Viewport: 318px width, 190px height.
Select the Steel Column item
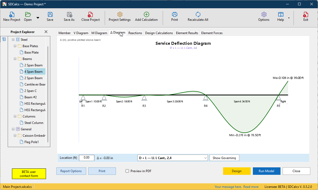[34, 123]
